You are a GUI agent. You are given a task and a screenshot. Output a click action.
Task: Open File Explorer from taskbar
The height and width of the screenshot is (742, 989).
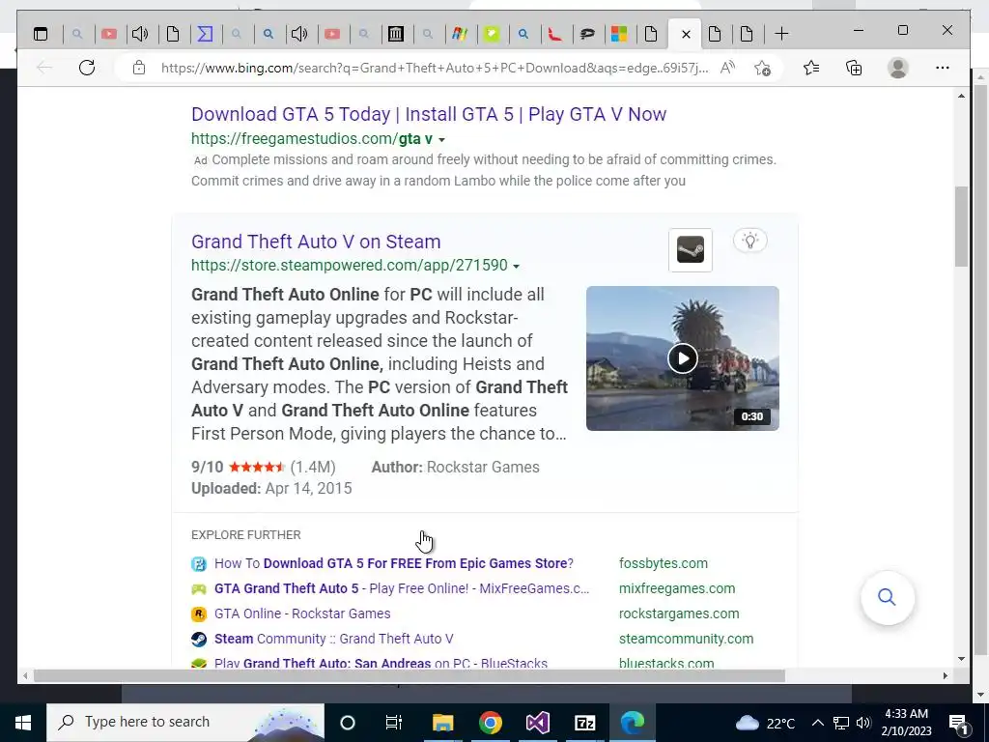(x=442, y=723)
